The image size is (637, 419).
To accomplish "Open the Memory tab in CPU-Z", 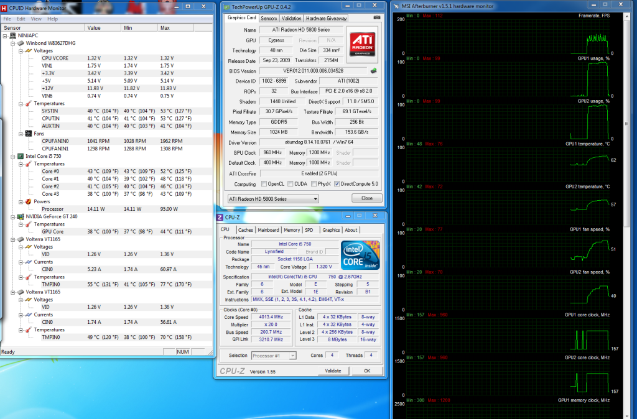I will click(292, 230).
